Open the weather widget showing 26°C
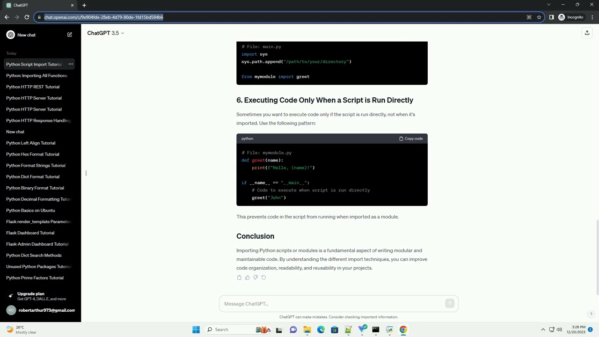The image size is (599, 337). (x=21, y=330)
